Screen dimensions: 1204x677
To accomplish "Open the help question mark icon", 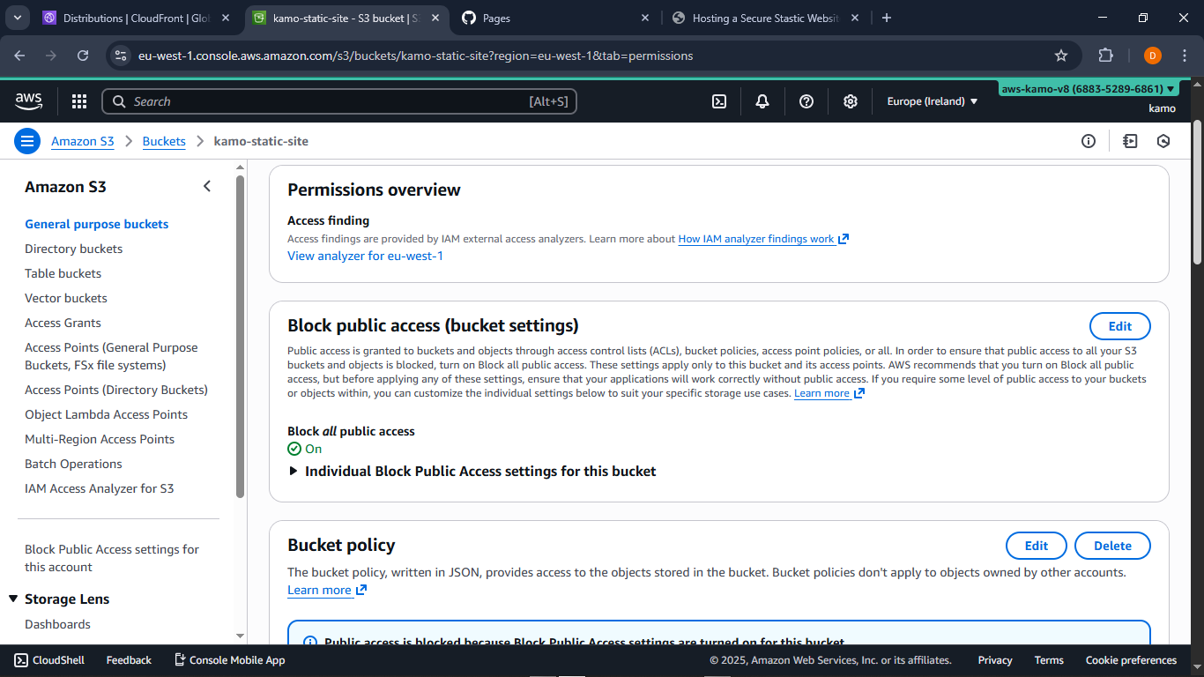I will (x=806, y=101).
